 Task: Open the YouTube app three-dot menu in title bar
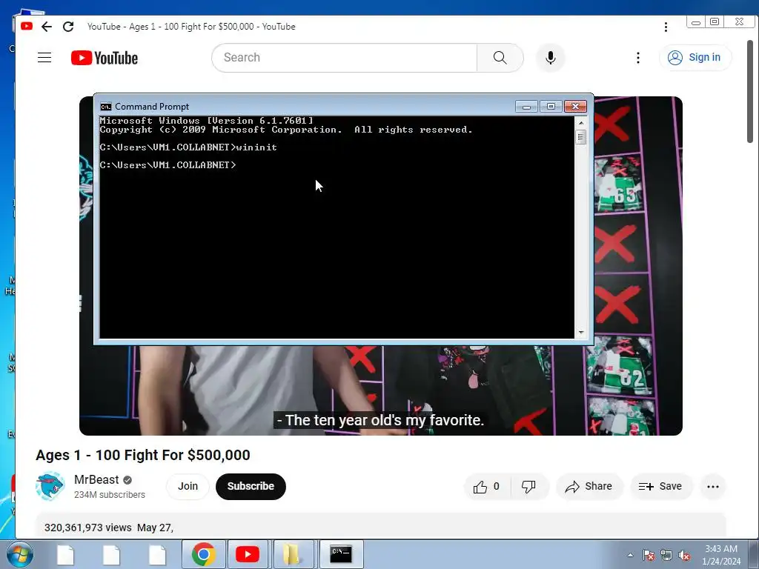(x=666, y=27)
